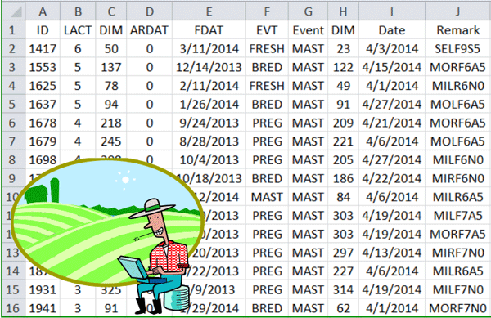
Task: Select row 16 header
Action: tap(13, 308)
